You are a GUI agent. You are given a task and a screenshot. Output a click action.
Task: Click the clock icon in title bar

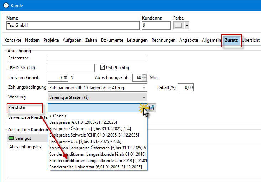pyautogui.click(x=6, y=6)
